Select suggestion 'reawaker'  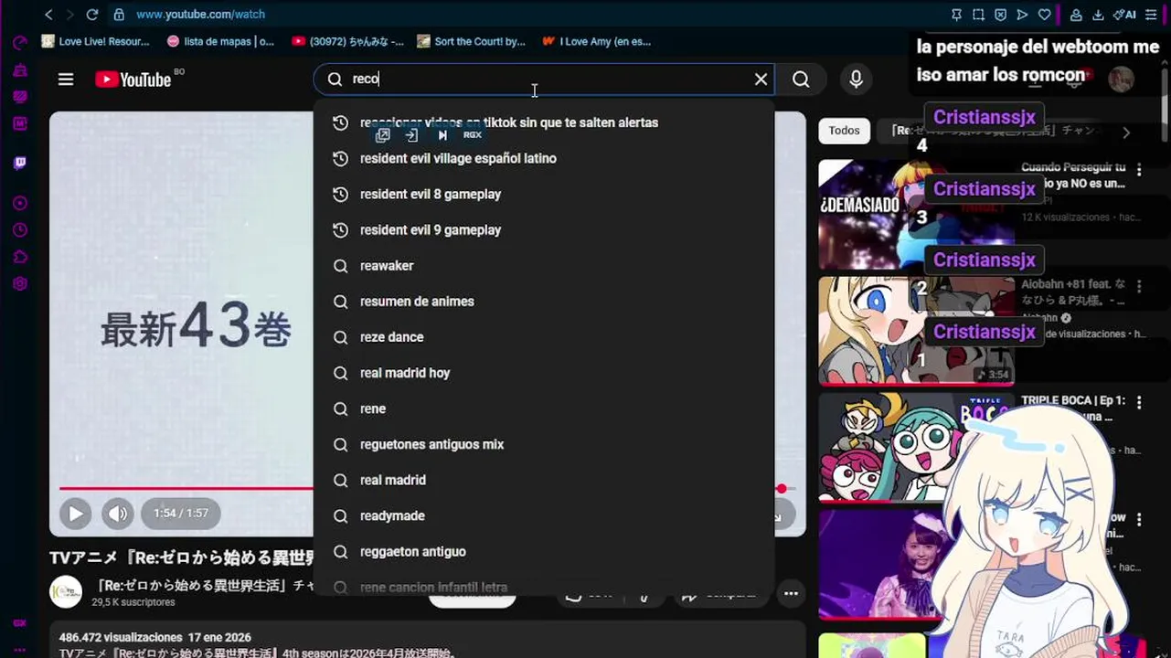(x=544, y=266)
